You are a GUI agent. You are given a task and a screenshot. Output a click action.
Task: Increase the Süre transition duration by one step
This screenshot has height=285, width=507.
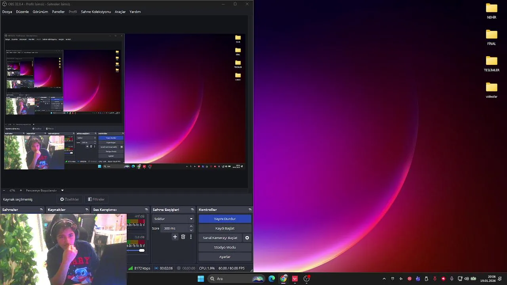[191, 226]
